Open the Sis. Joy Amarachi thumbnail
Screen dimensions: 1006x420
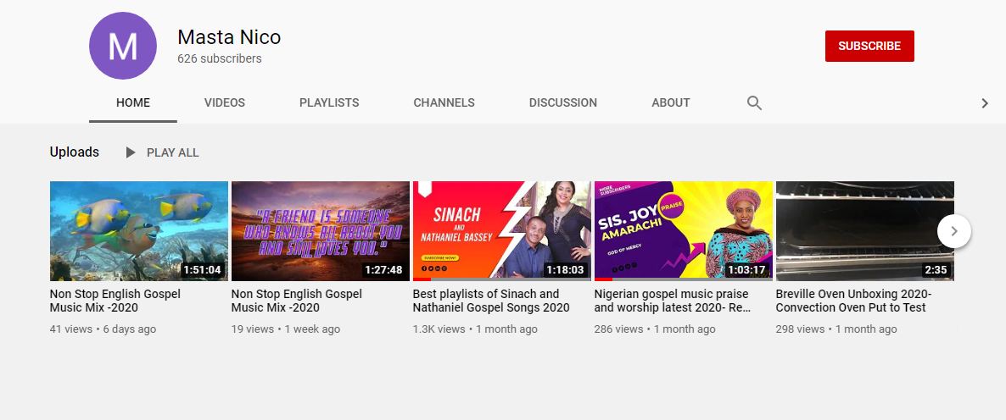pyautogui.click(x=684, y=231)
